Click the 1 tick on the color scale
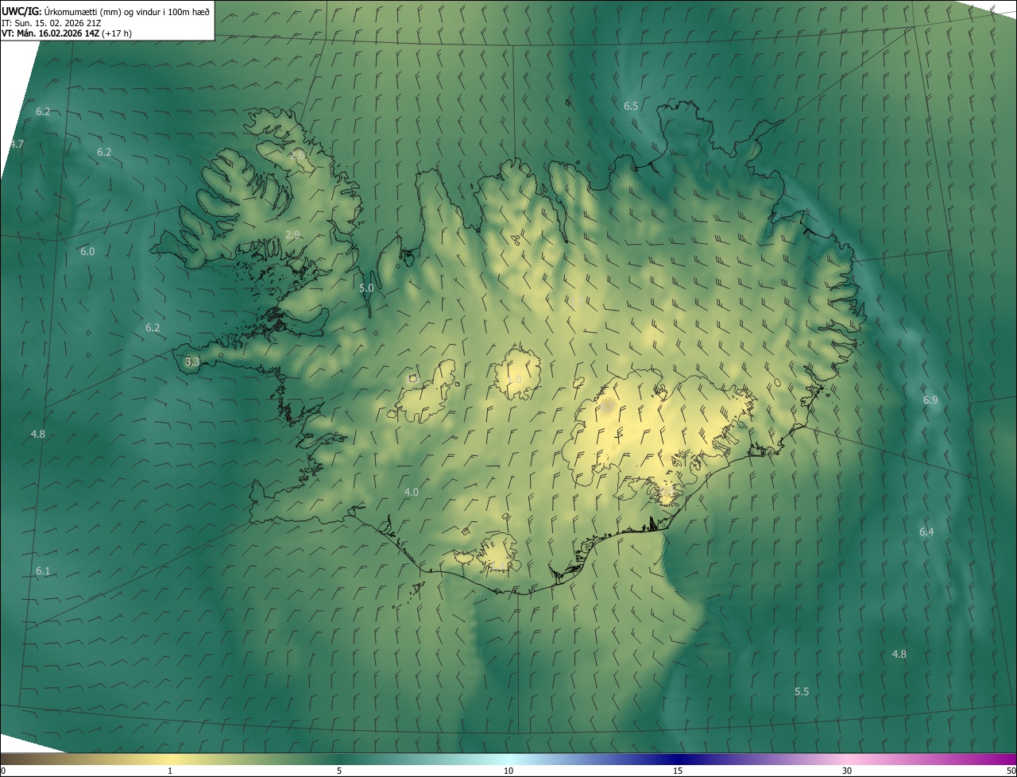Screen dimensions: 1017x777 click(170, 771)
